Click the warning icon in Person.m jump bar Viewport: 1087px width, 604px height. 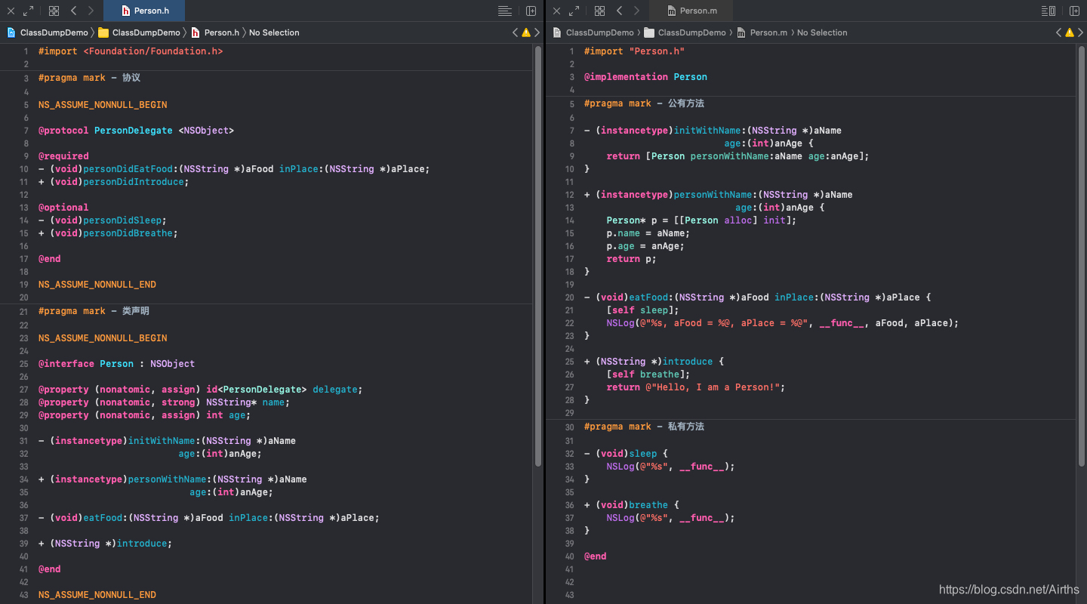(x=1070, y=32)
